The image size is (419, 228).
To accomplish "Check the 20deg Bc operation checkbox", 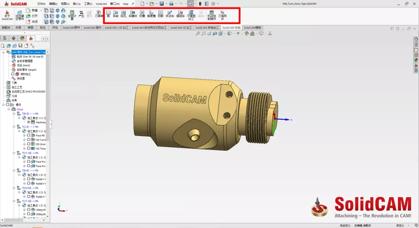I will point(29,214).
